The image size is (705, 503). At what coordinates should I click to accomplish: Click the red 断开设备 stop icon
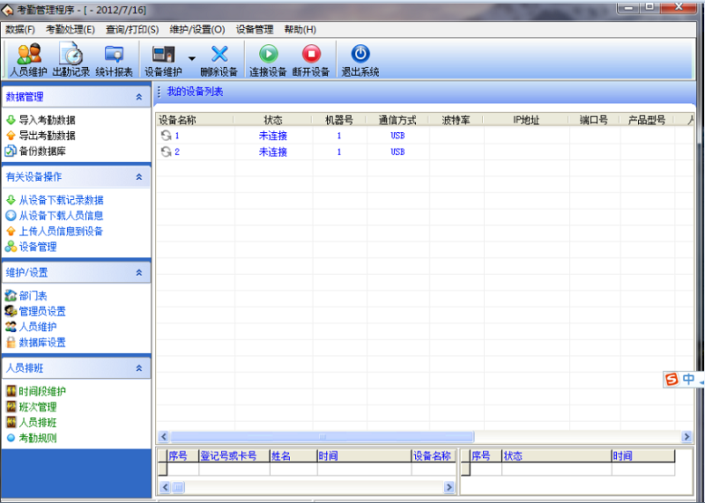[x=311, y=54]
